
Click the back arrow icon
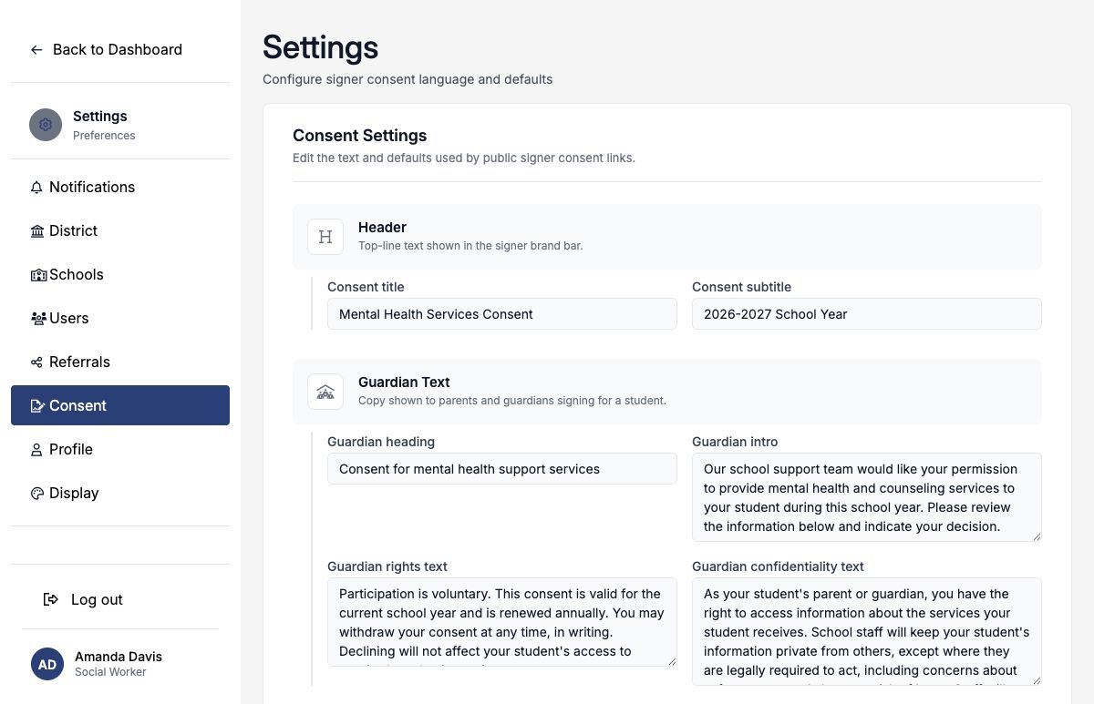(36, 50)
